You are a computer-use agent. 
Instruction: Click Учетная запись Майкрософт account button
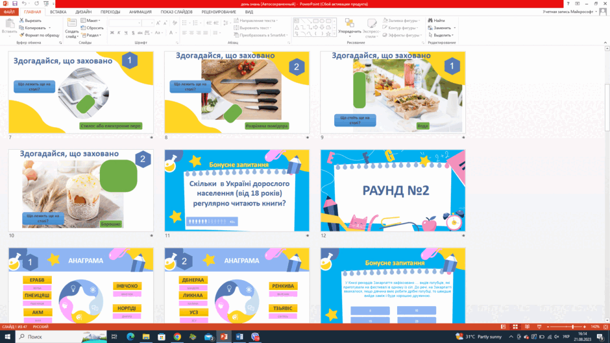coord(570,12)
